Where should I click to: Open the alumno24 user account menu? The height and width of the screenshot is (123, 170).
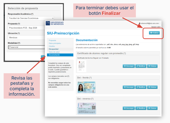point(150,23)
